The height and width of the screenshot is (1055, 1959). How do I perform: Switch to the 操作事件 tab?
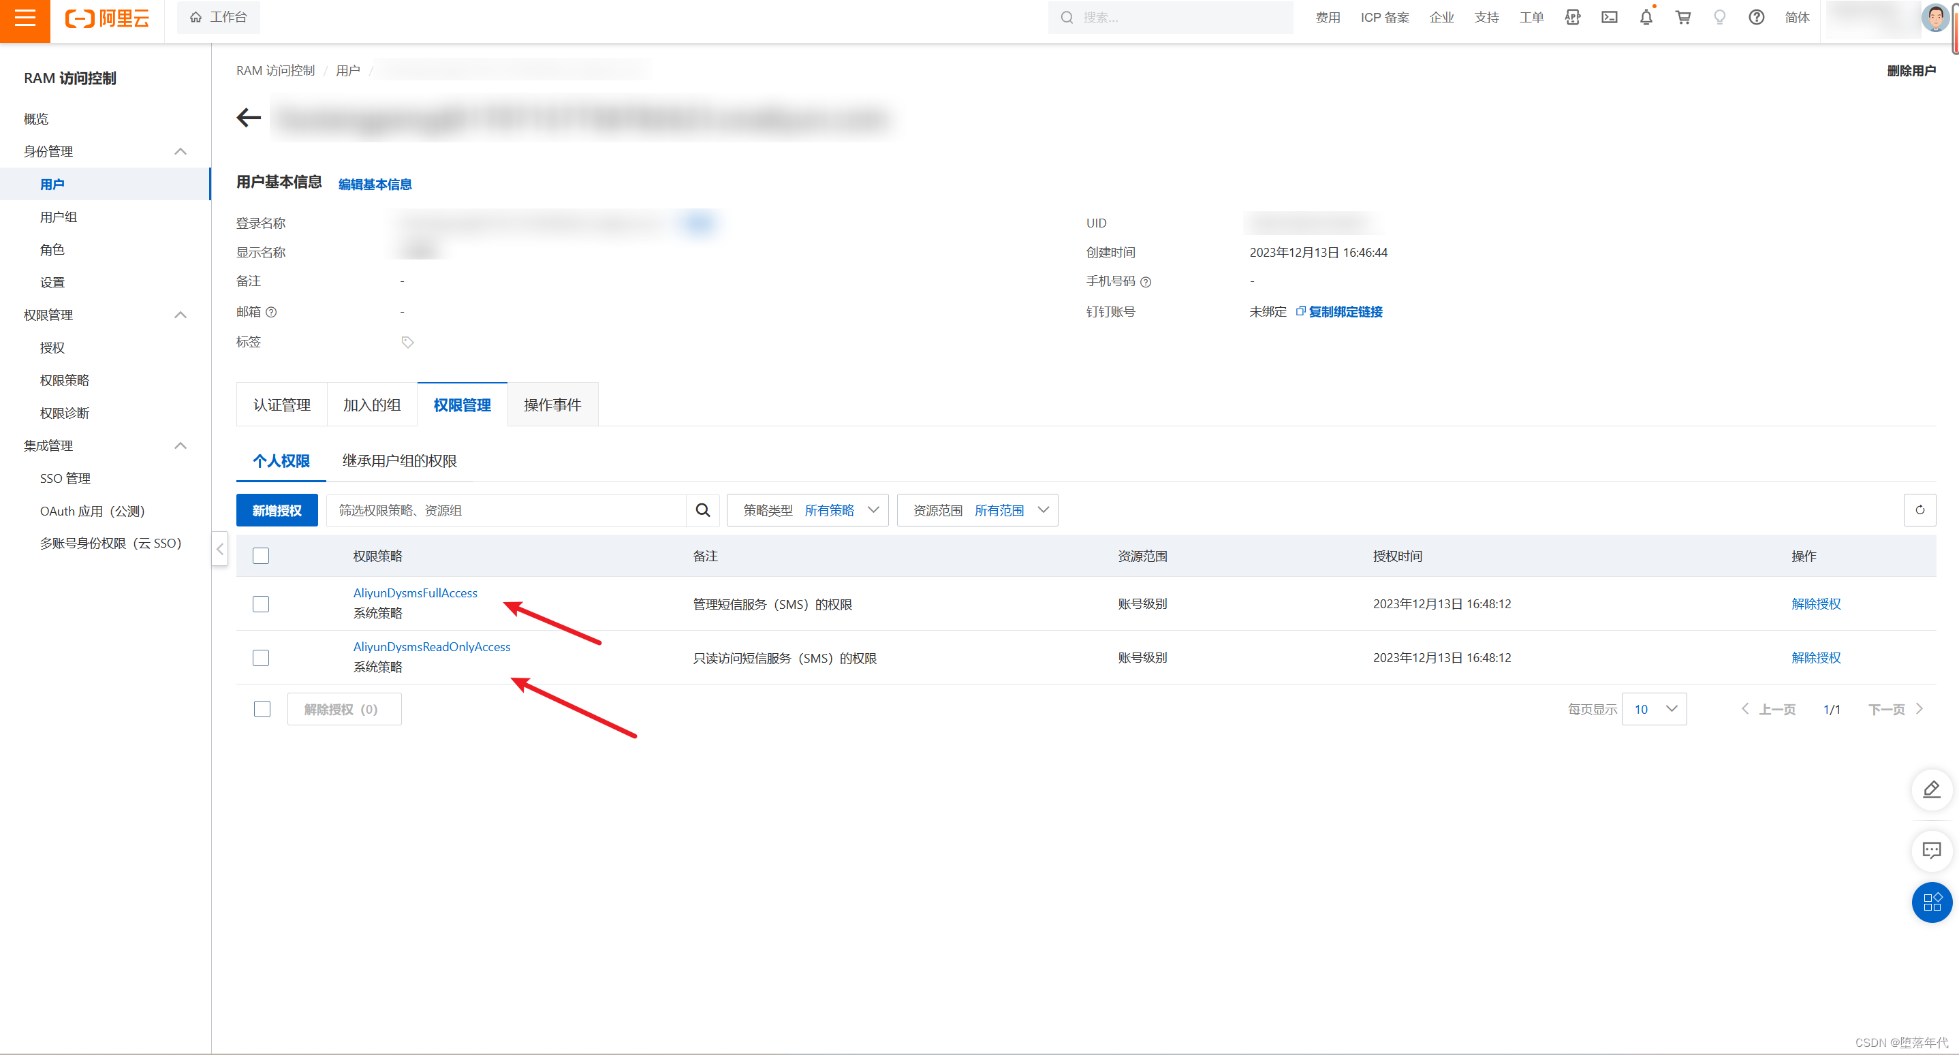(553, 405)
